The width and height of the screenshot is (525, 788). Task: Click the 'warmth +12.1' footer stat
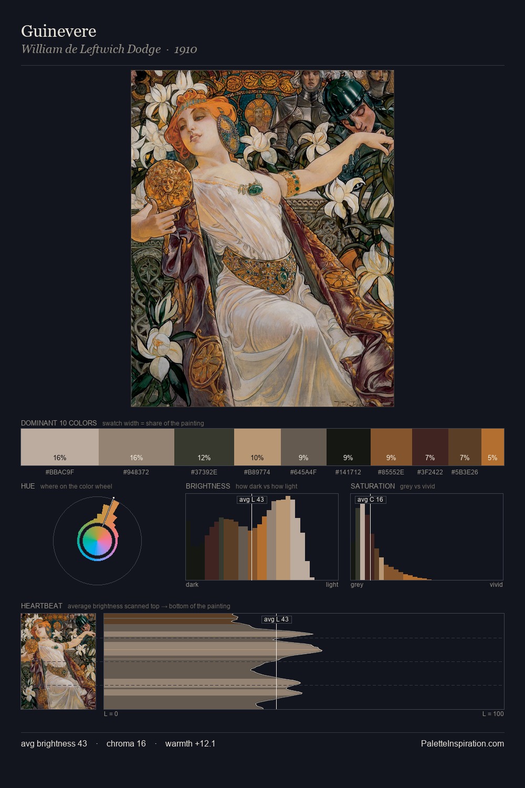[190, 743]
